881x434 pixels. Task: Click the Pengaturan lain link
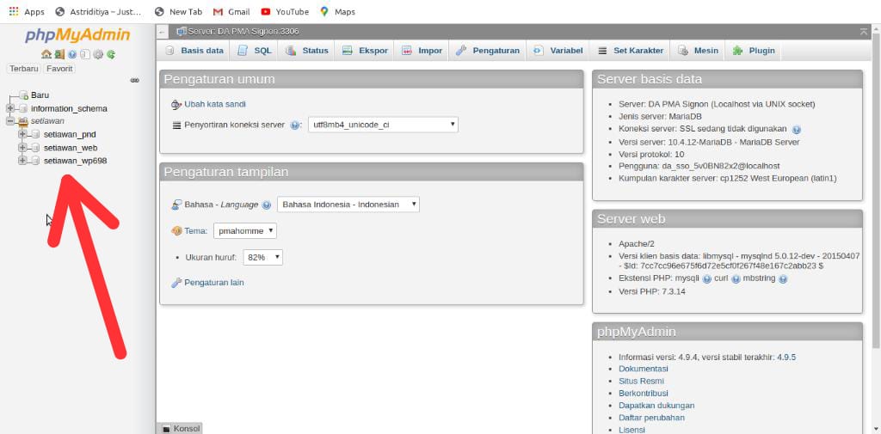point(214,283)
